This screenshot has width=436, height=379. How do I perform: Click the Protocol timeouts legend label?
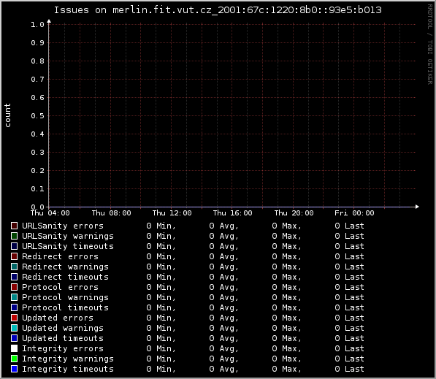point(65,307)
